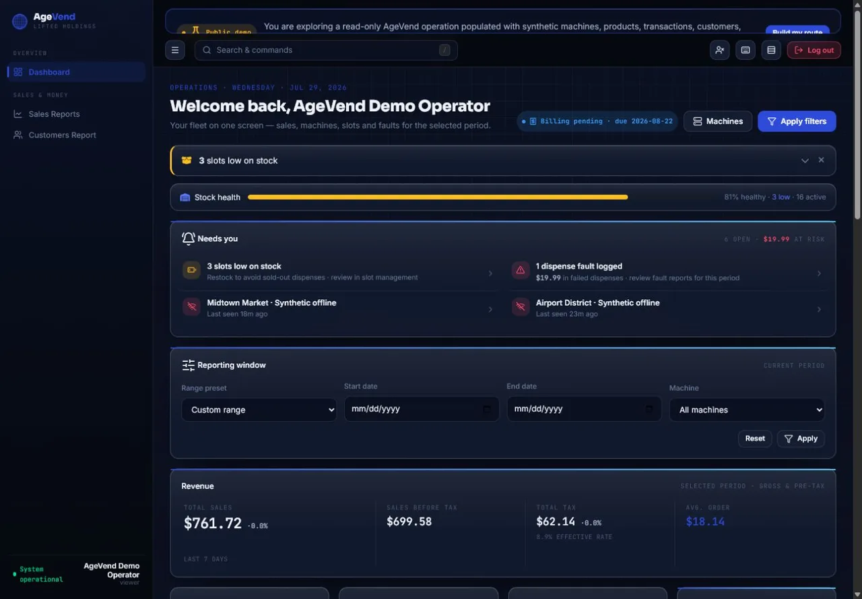Click the offline icon for Midtown Market
The image size is (862, 599).
[x=192, y=307]
